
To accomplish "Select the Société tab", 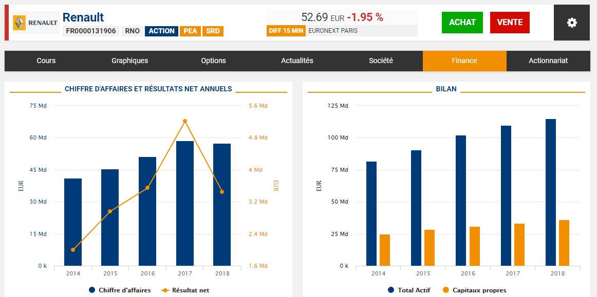I will pyautogui.click(x=381, y=61).
